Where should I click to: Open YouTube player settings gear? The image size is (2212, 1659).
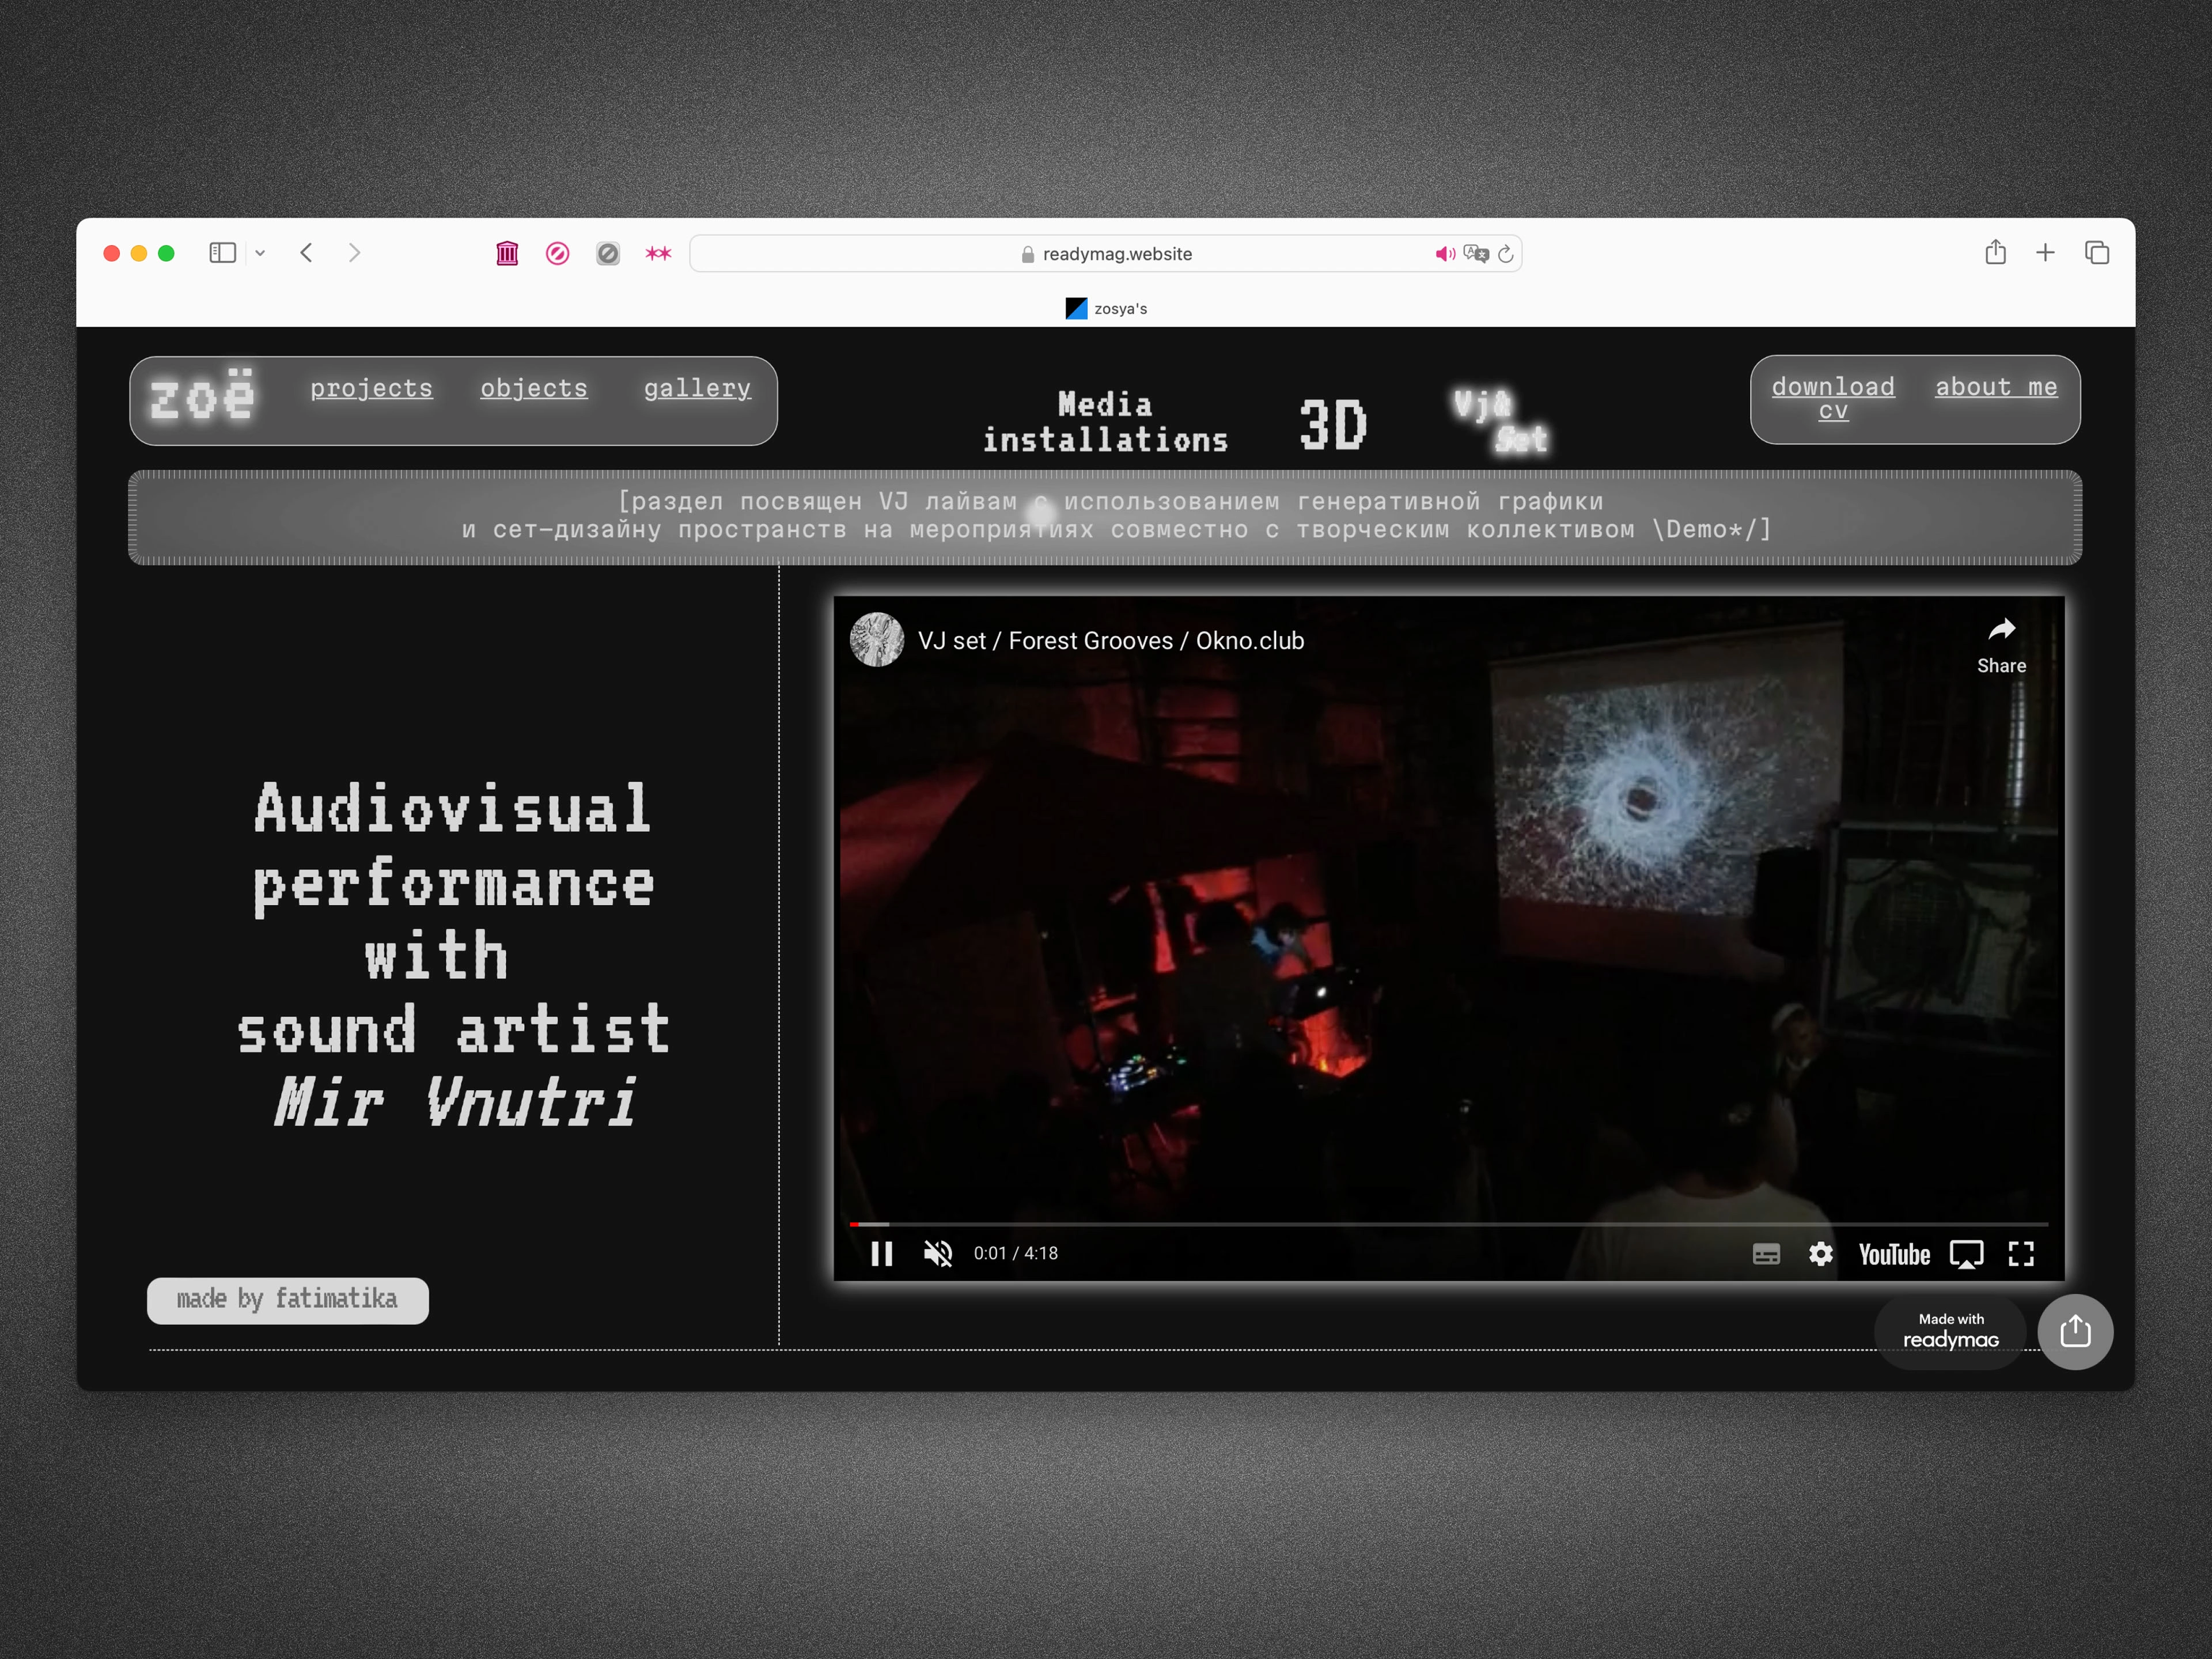[1821, 1254]
